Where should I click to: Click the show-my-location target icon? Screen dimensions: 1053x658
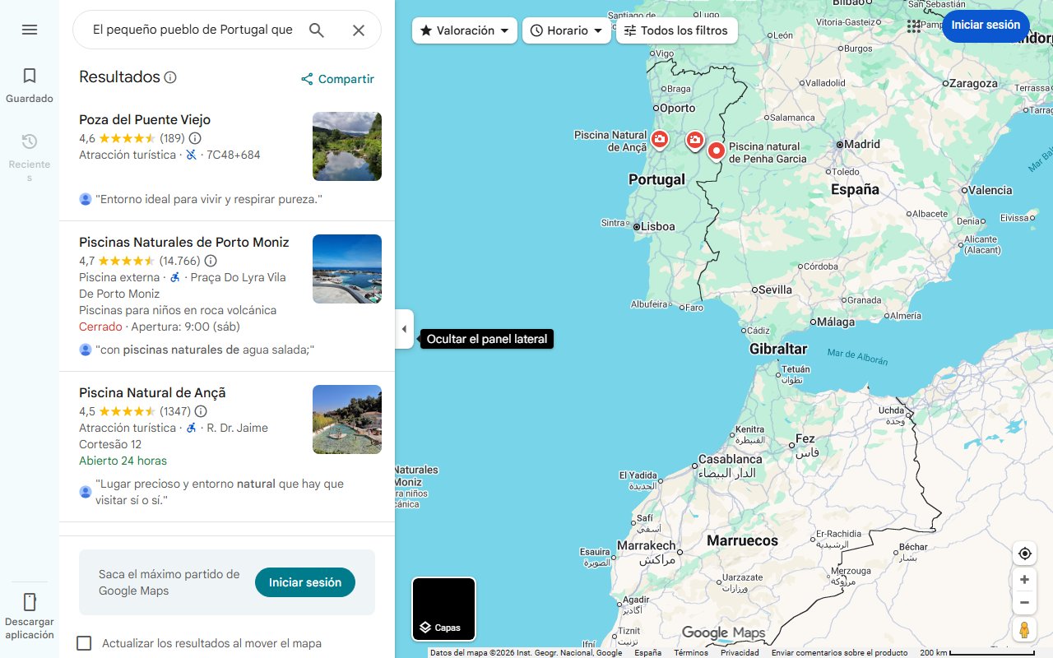[1024, 554]
